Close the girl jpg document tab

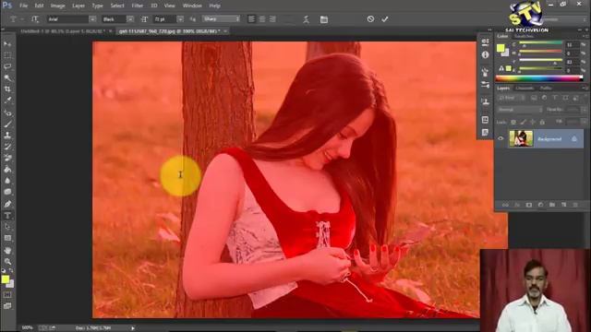225,31
